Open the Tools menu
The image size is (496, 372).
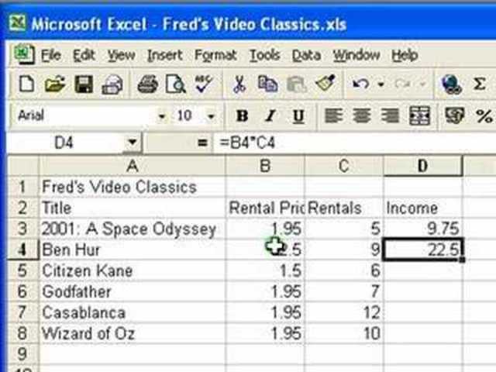pyautogui.click(x=265, y=56)
